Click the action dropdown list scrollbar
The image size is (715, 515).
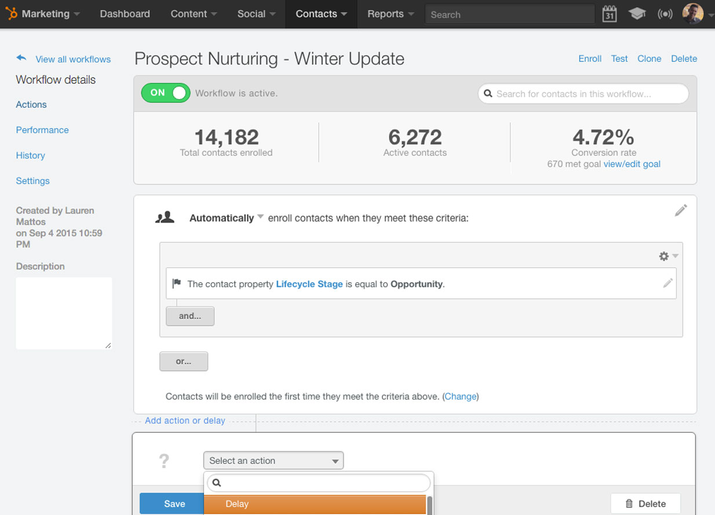pos(429,505)
